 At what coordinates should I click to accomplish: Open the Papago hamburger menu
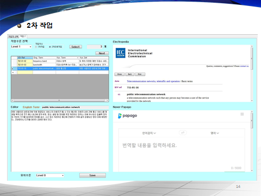point(242,114)
